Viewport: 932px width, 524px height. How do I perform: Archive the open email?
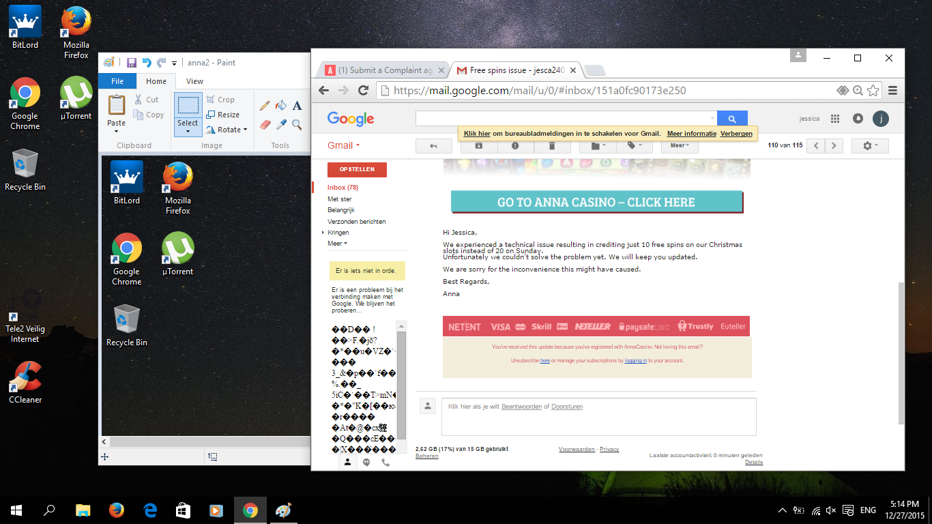click(x=479, y=145)
